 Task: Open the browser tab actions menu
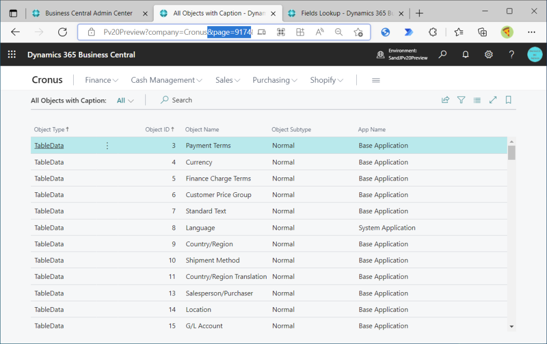click(x=13, y=13)
